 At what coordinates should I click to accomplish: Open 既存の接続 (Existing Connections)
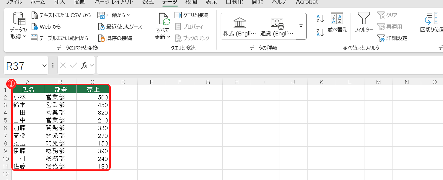(x=115, y=38)
